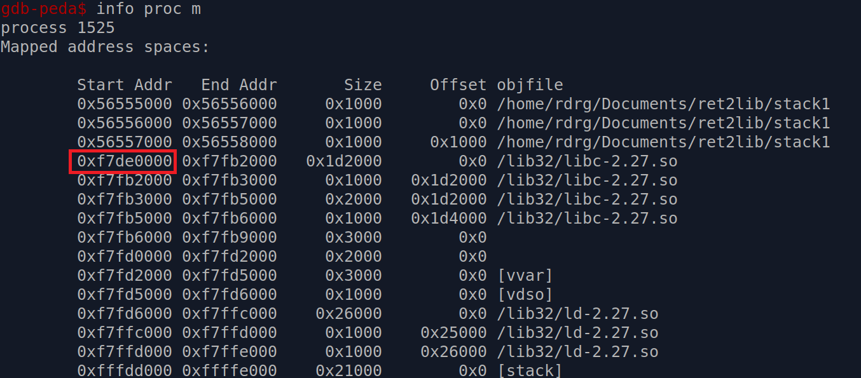Click the 'info proc m' command
This screenshot has height=378, width=861.
tap(149, 9)
